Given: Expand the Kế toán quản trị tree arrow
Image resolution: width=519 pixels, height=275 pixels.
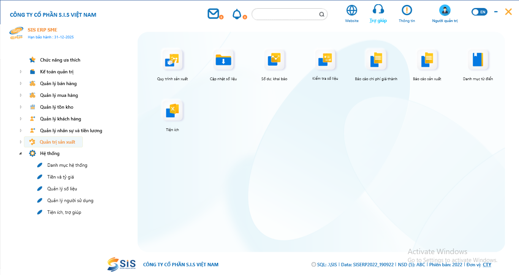Looking at the screenshot, I should (x=21, y=72).
